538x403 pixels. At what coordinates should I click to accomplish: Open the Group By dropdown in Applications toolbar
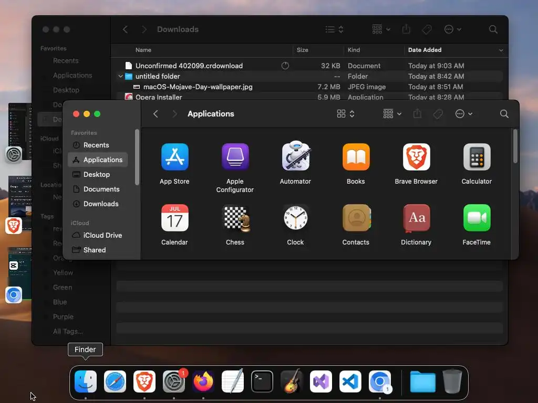[392, 114]
